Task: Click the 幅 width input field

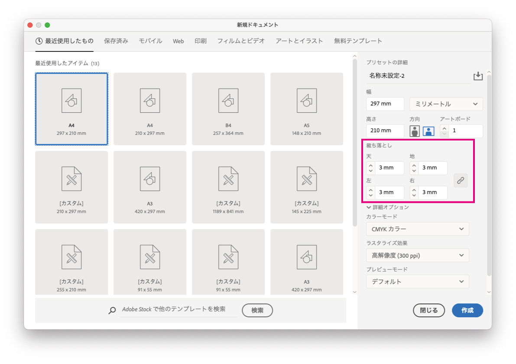Action: click(385, 104)
